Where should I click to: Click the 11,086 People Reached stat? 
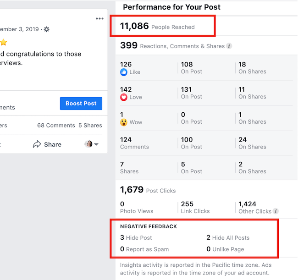tap(157, 27)
